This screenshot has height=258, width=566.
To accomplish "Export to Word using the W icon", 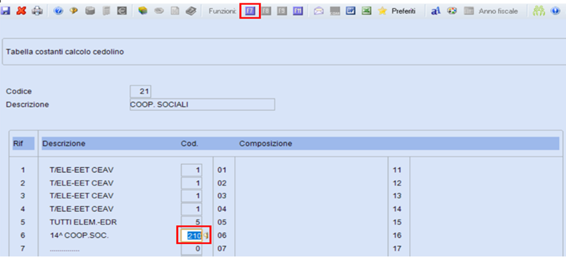I will click(350, 11).
